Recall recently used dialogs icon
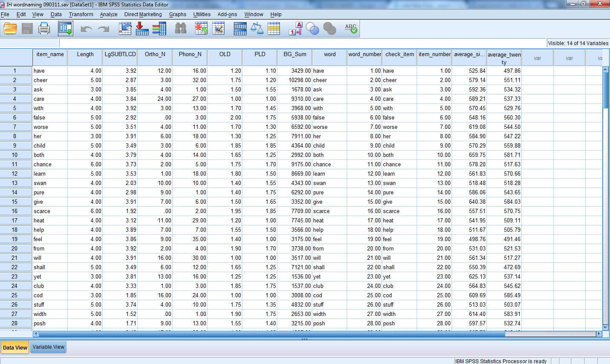The width and height of the screenshot is (610, 364). coord(66,29)
